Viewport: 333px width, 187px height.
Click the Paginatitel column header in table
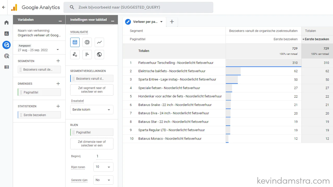click(x=138, y=39)
